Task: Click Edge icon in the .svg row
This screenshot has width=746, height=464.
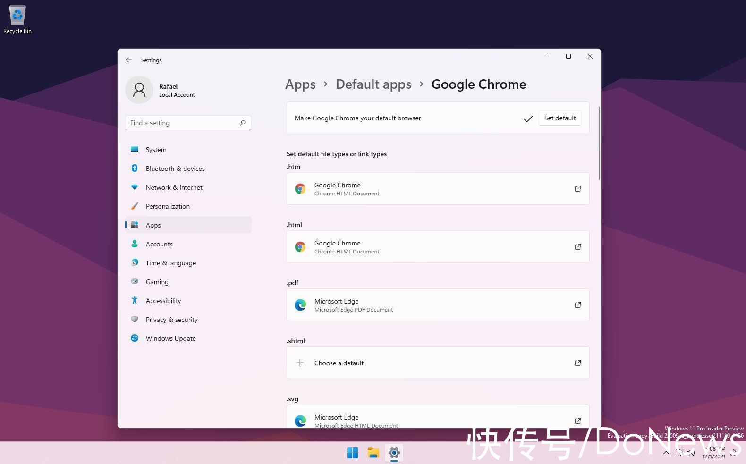Action: (300, 421)
